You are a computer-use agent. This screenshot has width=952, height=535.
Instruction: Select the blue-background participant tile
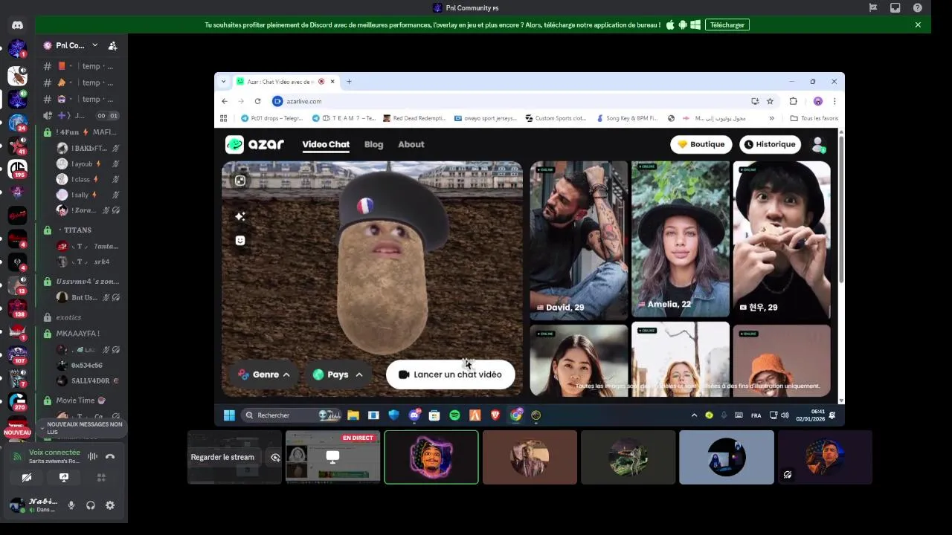point(727,457)
